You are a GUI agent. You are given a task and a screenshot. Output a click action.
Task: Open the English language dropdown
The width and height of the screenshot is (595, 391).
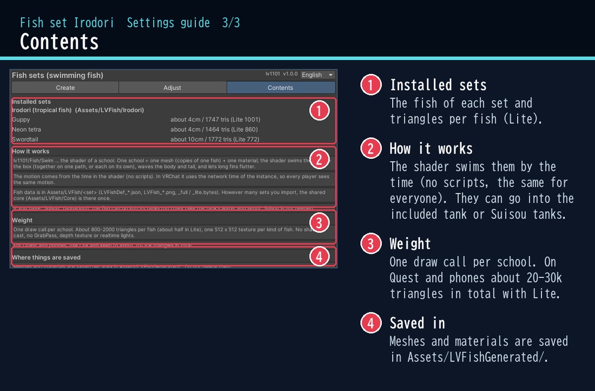click(318, 75)
